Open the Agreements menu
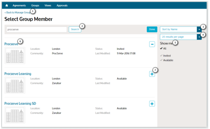The image size is (210, 129). [19, 5]
